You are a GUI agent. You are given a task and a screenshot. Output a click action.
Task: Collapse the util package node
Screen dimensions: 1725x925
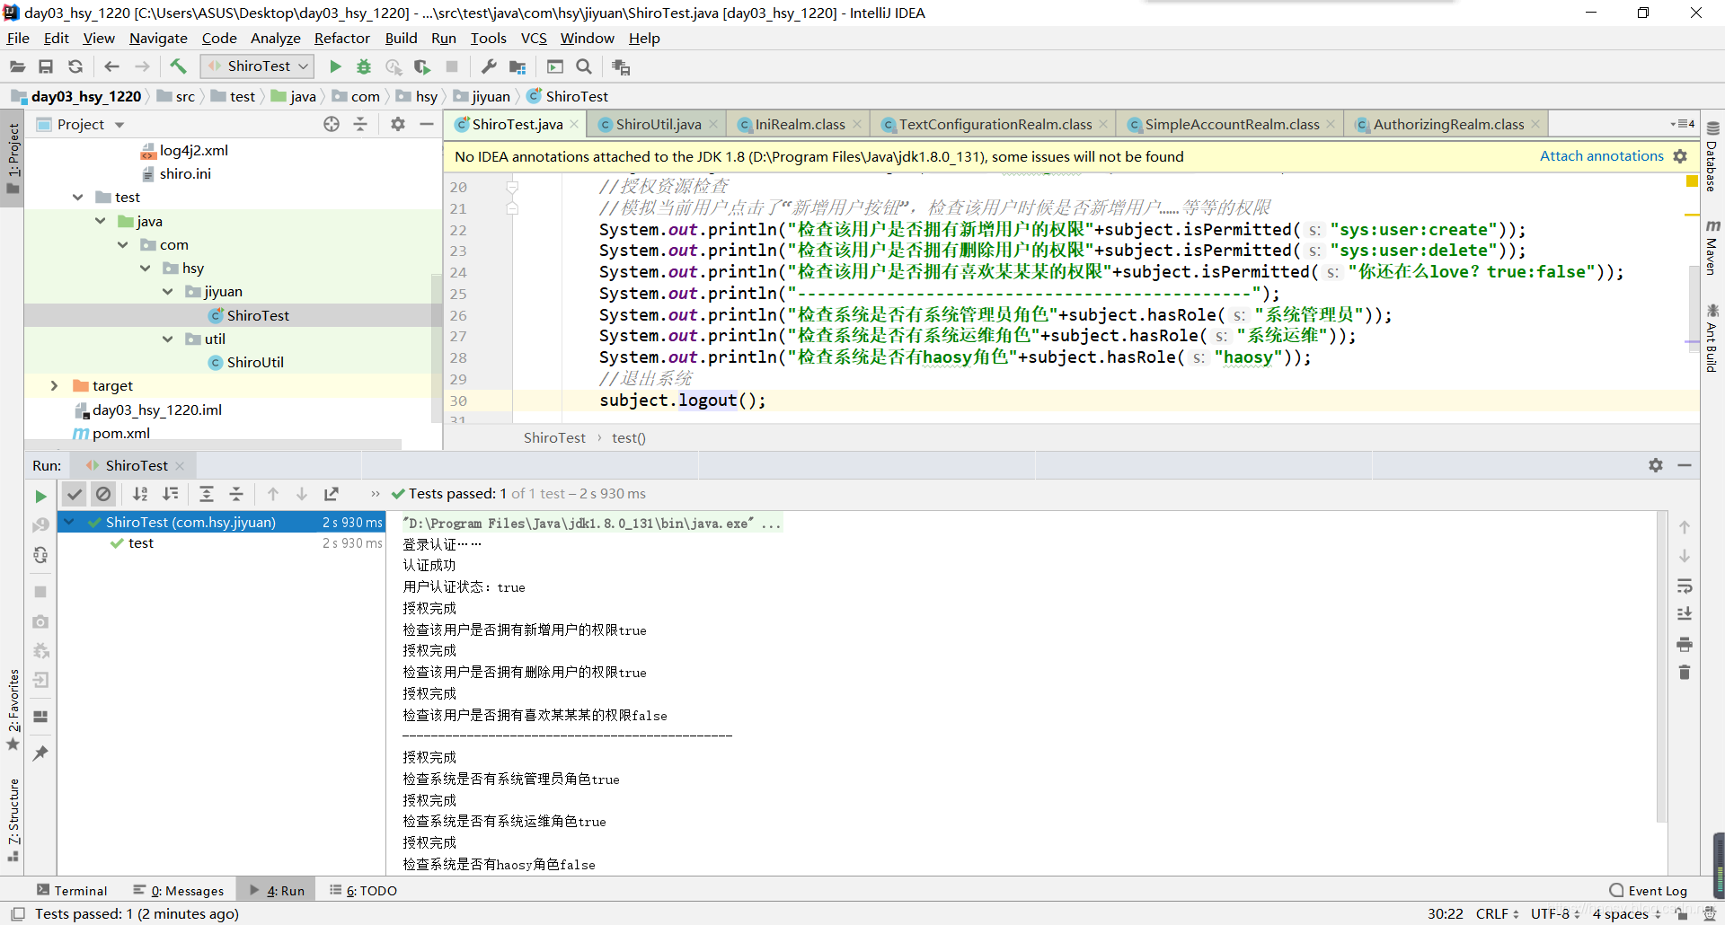pos(167,339)
